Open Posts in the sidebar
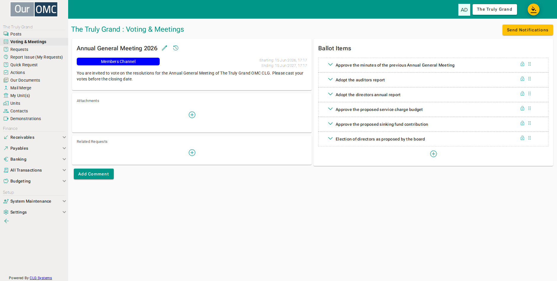This screenshot has width=557, height=281. coord(34,34)
